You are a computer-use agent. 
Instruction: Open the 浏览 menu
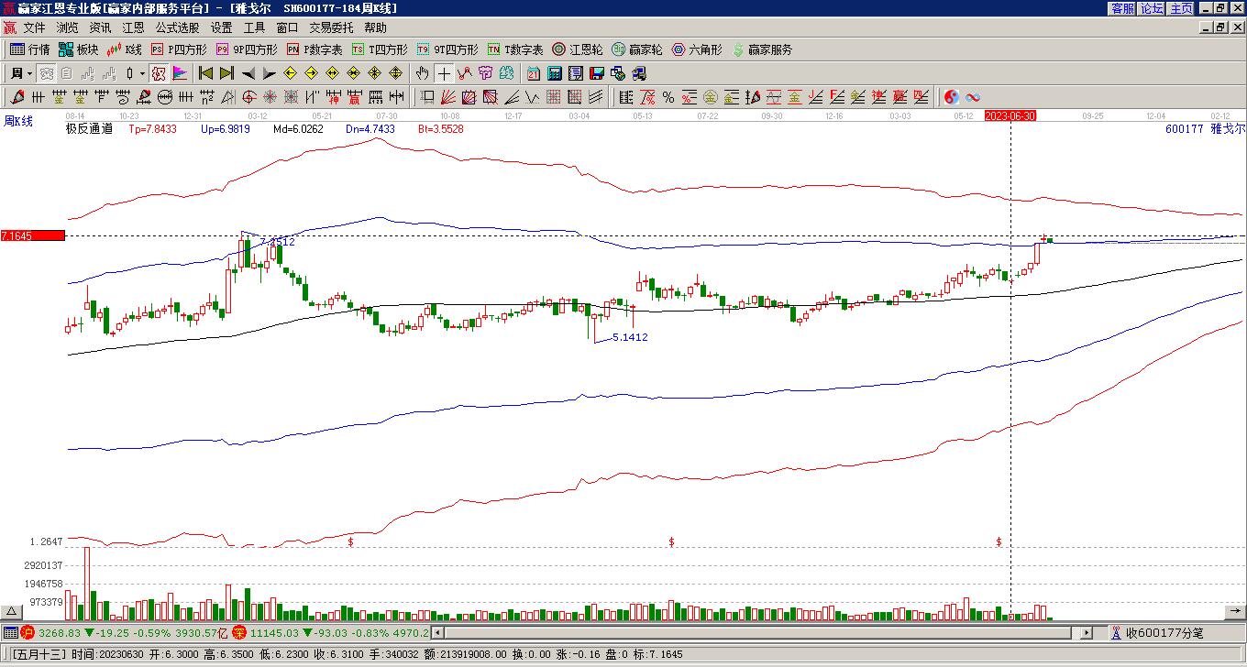[67, 27]
